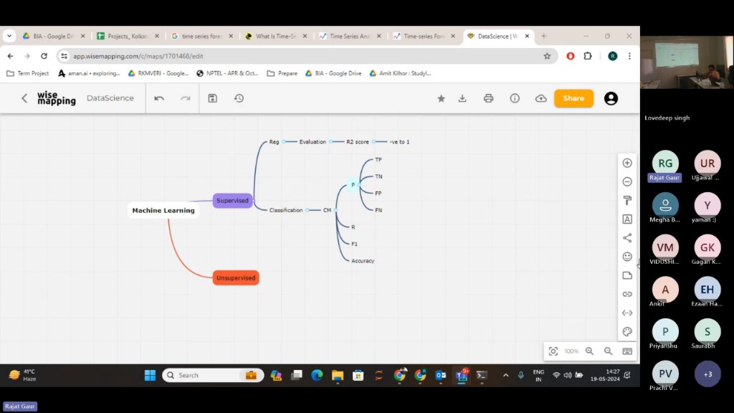Open Amit Kilhor bookmark

400,74
